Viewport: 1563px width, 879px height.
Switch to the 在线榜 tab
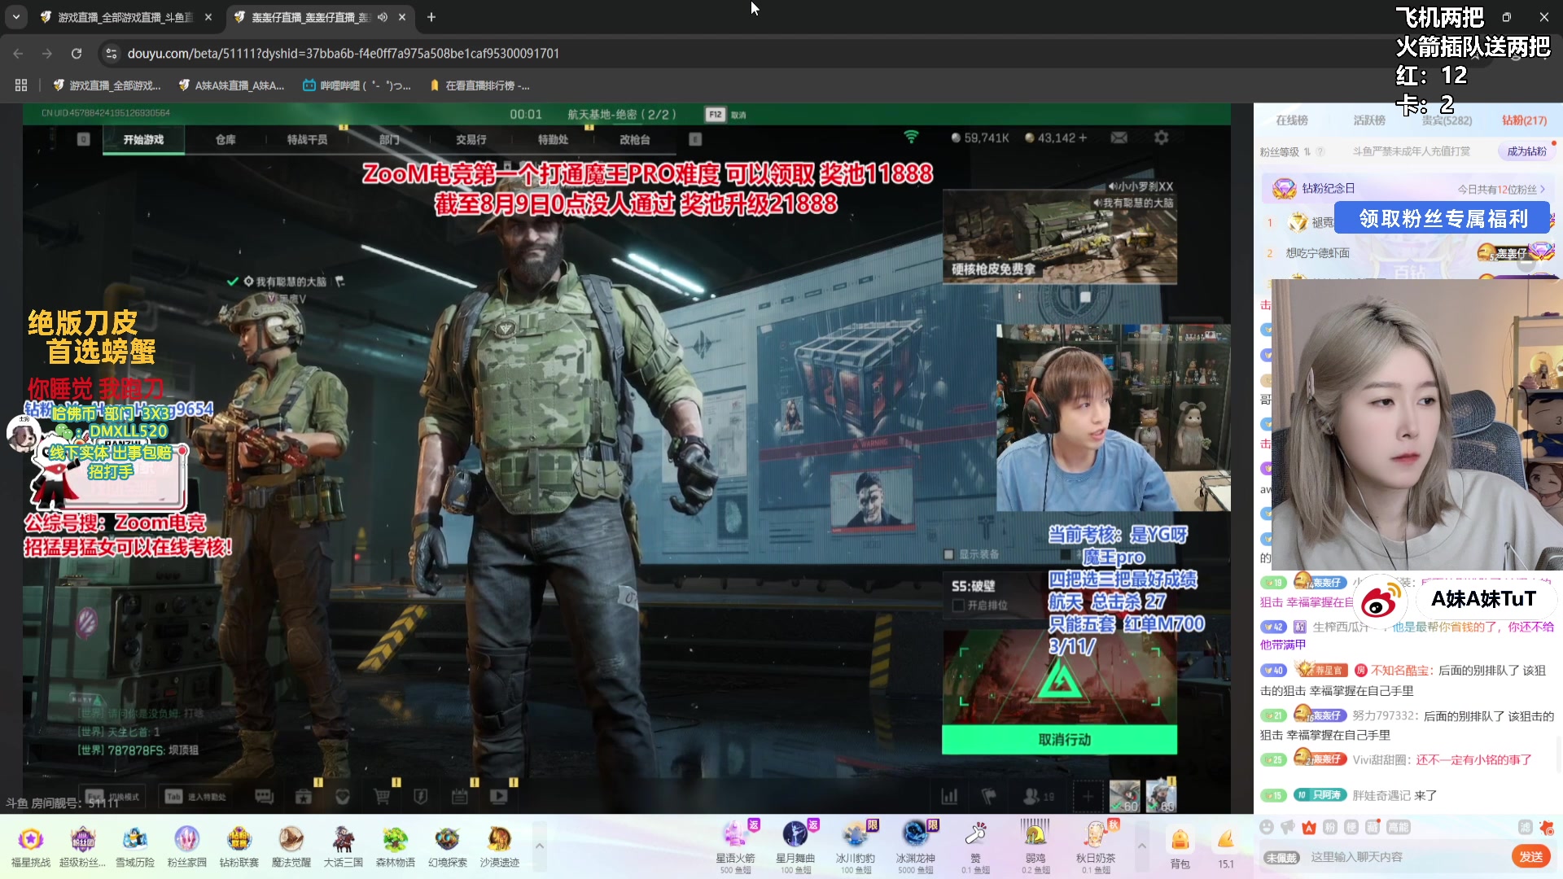pos(1292,120)
